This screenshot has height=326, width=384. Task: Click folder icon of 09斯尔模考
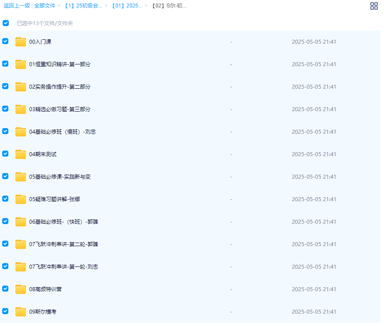click(21, 313)
